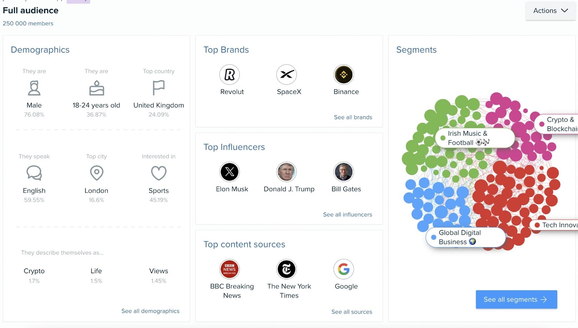The width and height of the screenshot is (578, 328).
Task: Click the BBC Breaking News source icon
Action: pyautogui.click(x=230, y=269)
